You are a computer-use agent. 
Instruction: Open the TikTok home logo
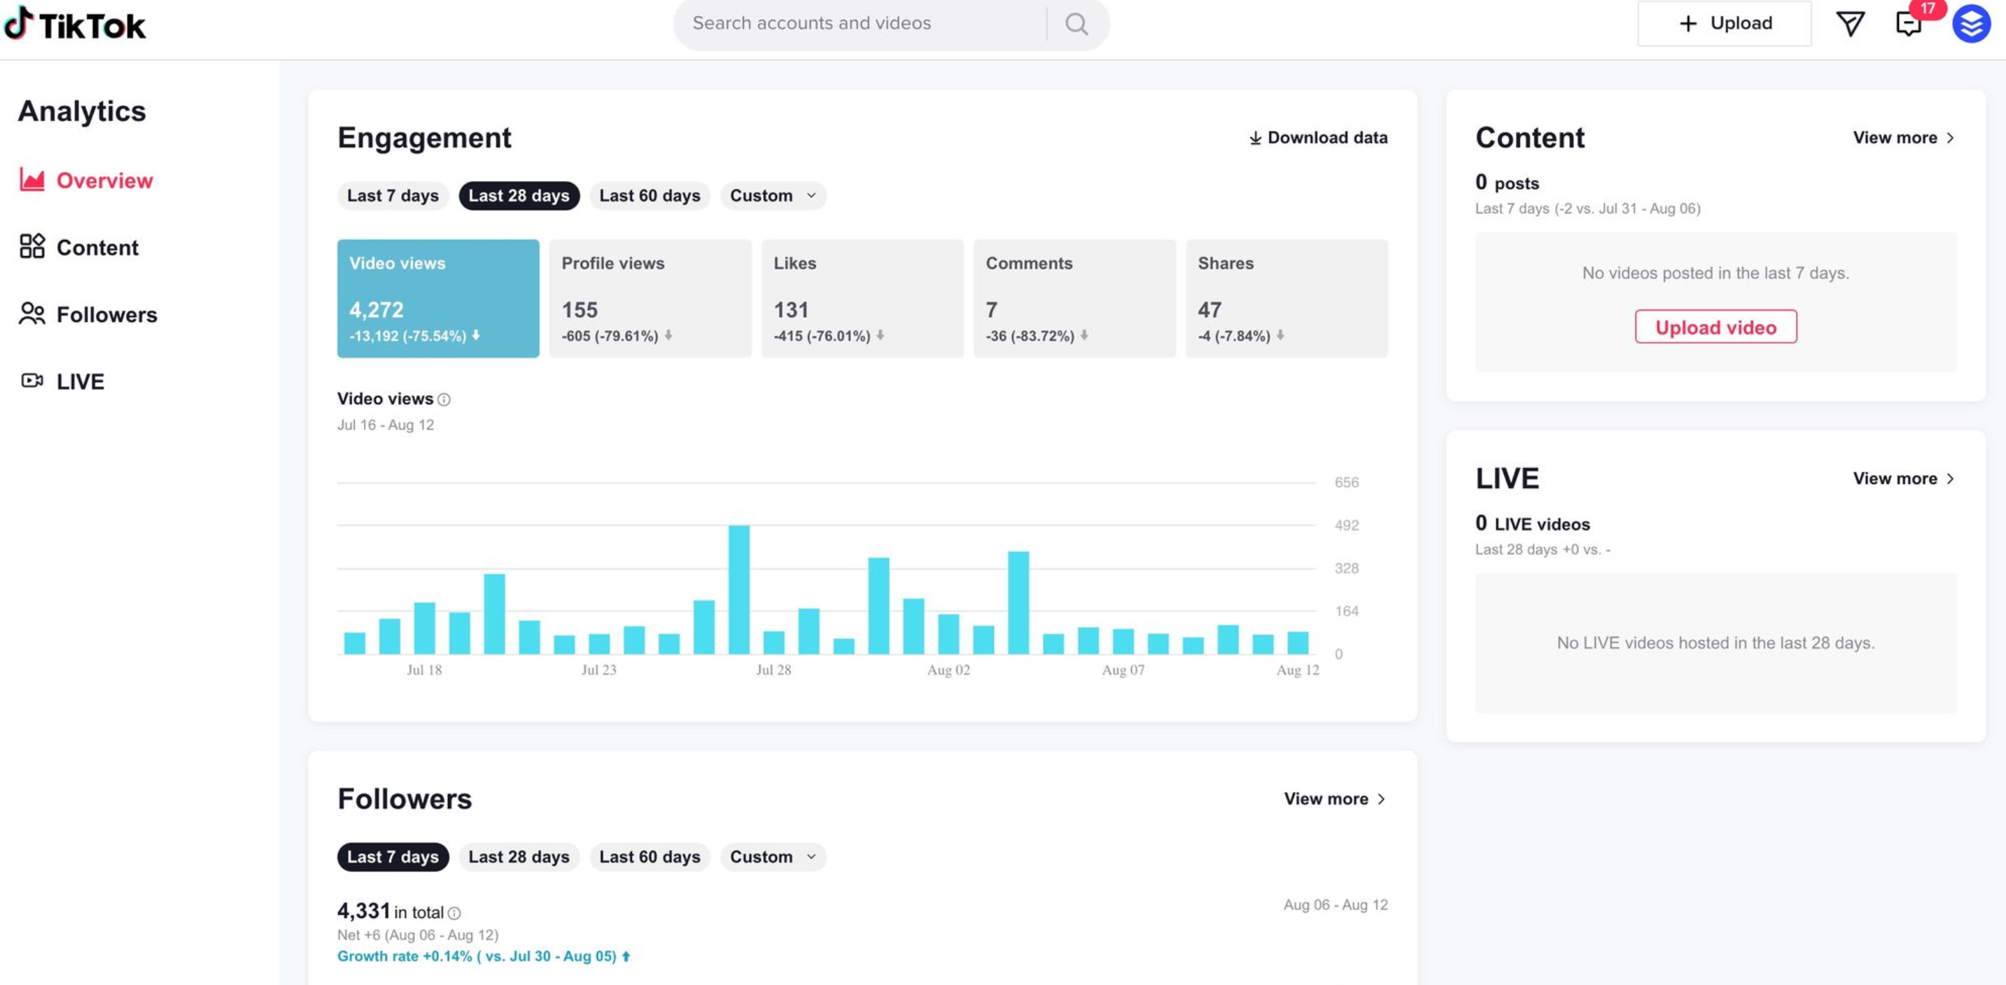[x=76, y=23]
